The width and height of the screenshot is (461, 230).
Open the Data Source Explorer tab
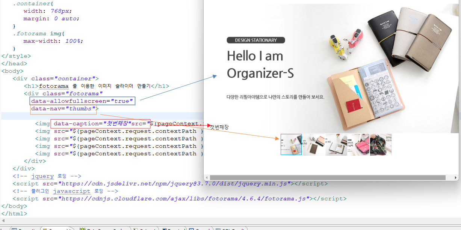104,229
